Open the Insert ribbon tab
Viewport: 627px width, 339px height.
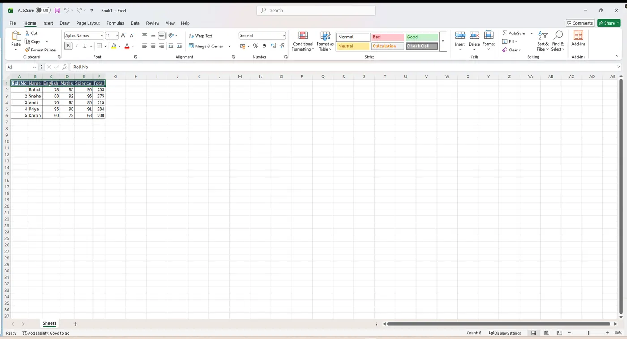[x=48, y=23]
